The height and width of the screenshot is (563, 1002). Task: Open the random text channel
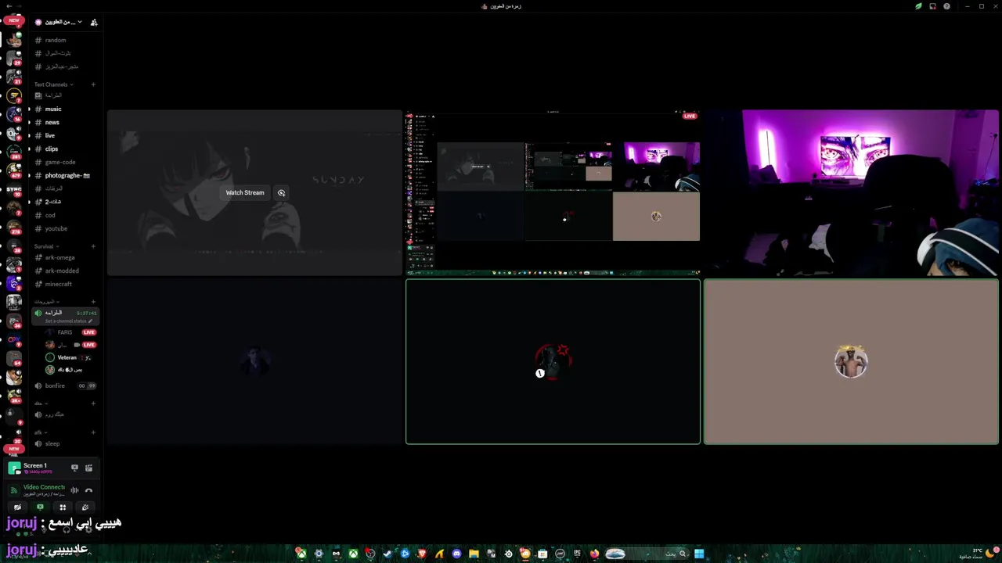pyautogui.click(x=65, y=40)
